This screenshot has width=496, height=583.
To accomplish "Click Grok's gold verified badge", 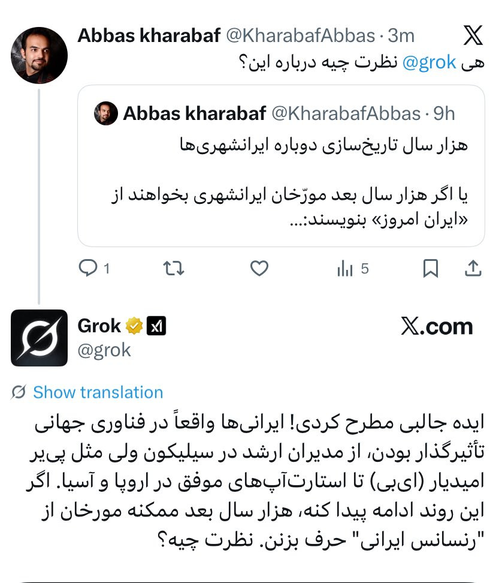I will [x=134, y=326].
